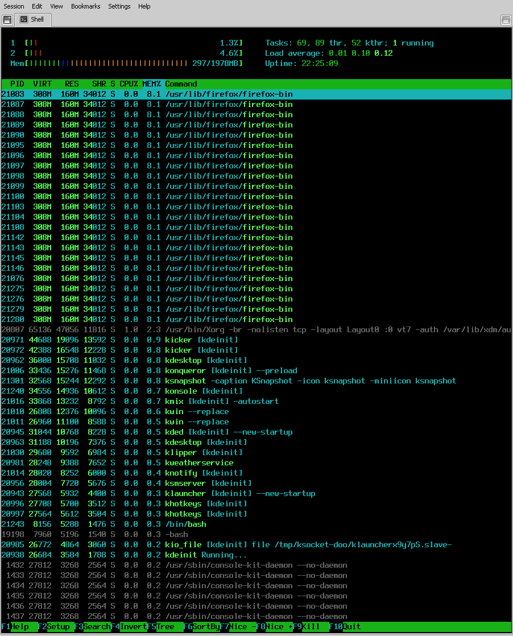Image resolution: width=513 pixels, height=636 pixels.
Task: Select firefox-bin process with PID 21280
Action: [256, 320]
